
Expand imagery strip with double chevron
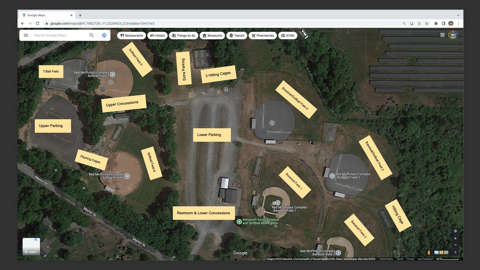point(455,252)
